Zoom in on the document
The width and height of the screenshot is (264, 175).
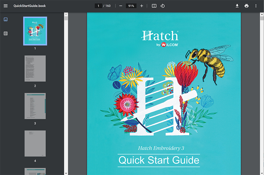141,6
